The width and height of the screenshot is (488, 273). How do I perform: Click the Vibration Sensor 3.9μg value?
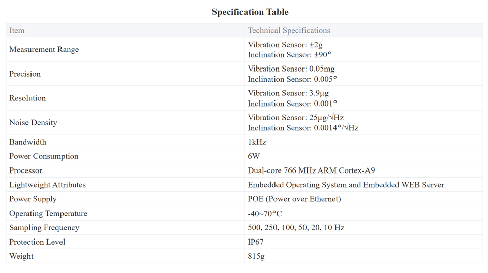pyautogui.click(x=288, y=93)
